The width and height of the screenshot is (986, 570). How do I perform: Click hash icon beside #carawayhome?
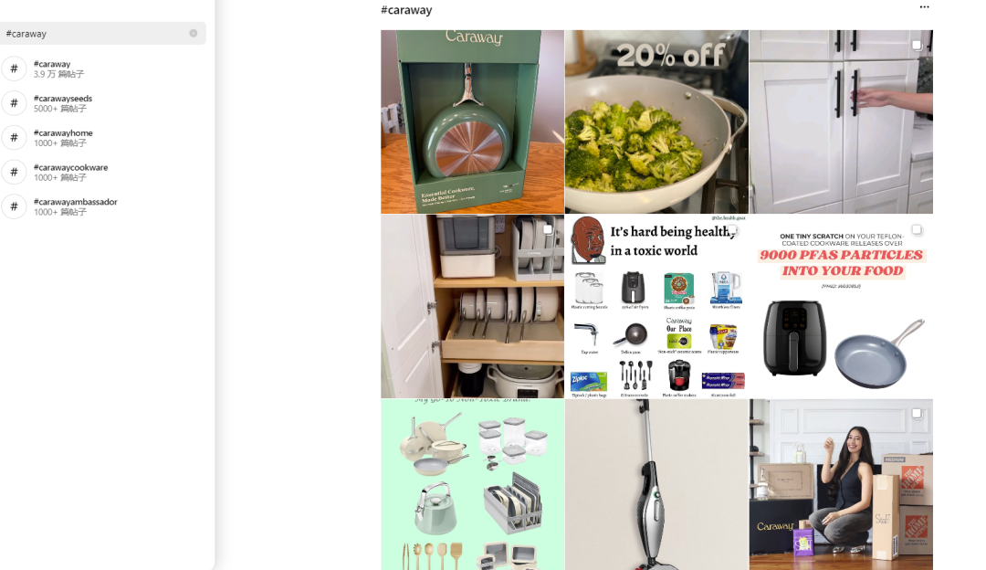tap(14, 138)
